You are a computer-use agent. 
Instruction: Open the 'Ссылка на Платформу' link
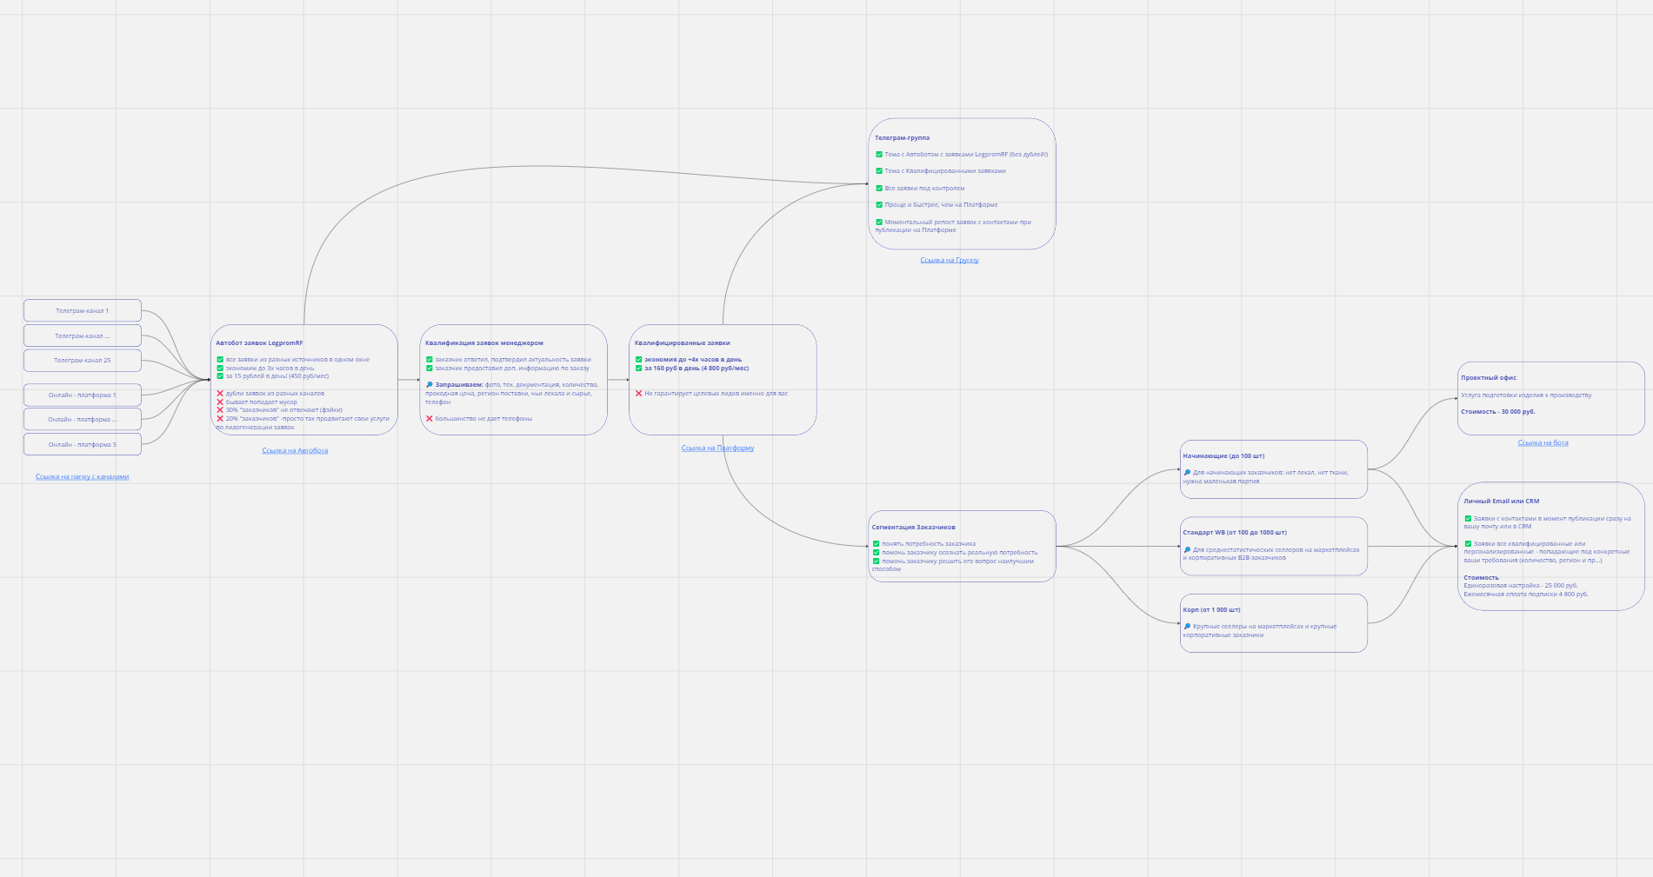tap(717, 448)
